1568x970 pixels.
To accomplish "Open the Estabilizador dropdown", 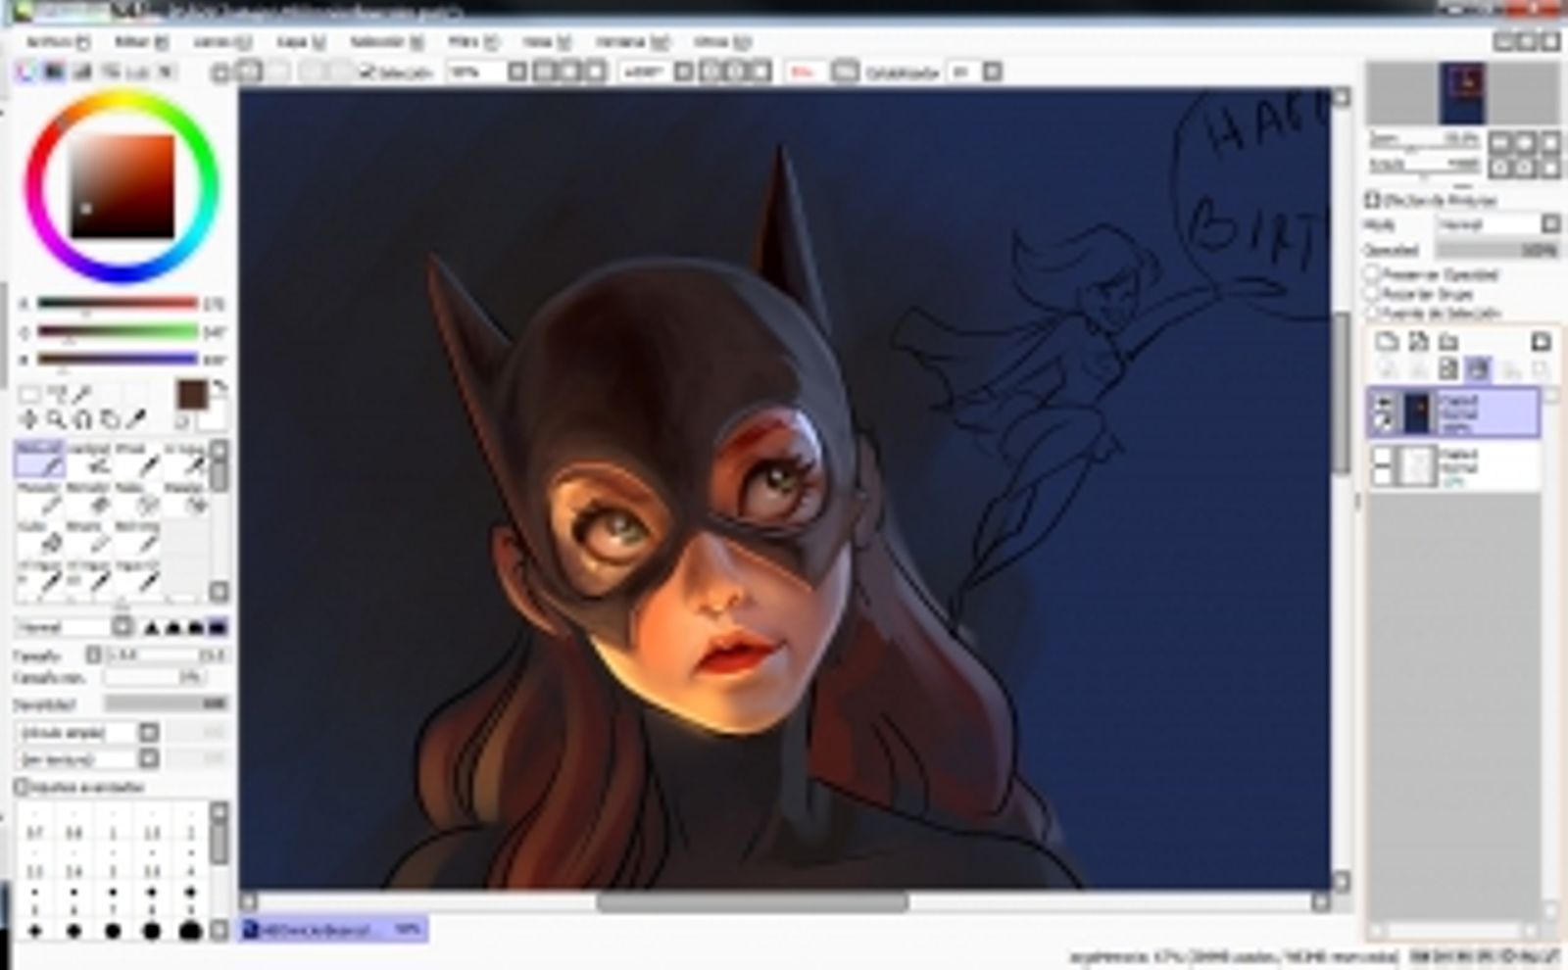I will pos(993,72).
